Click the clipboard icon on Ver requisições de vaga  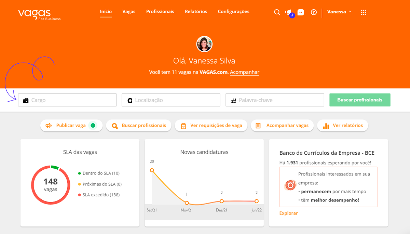(x=183, y=126)
